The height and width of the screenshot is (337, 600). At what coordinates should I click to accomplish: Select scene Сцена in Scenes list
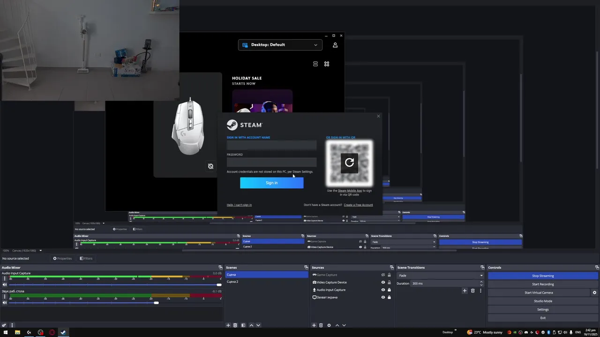click(266, 275)
